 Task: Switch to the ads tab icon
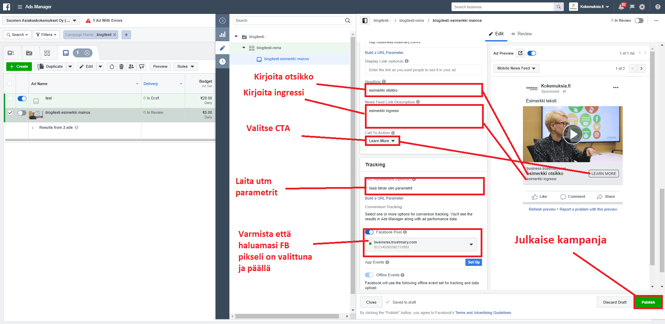click(x=65, y=53)
